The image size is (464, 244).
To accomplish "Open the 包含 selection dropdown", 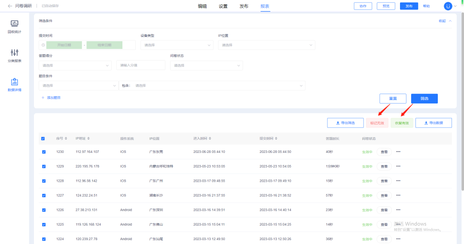I will tap(212, 86).
